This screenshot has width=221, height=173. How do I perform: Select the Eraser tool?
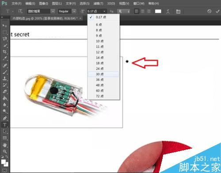coord(4,92)
